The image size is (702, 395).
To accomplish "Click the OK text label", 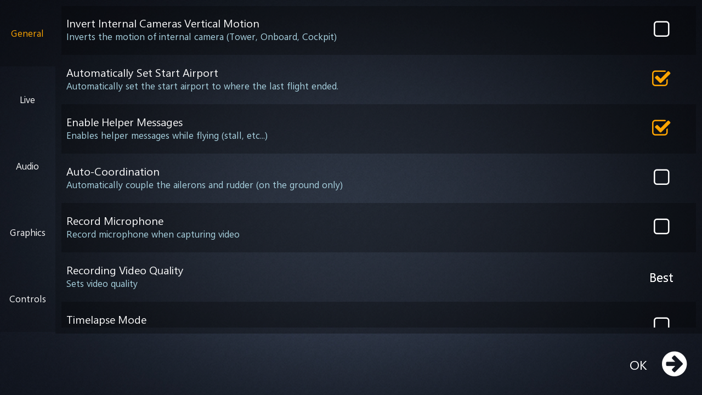I will 638,365.
